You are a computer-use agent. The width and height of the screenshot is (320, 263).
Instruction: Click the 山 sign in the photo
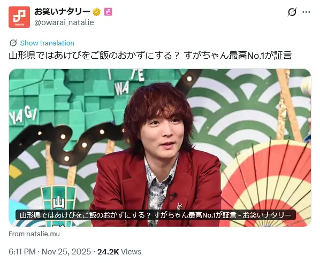[x=58, y=202]
